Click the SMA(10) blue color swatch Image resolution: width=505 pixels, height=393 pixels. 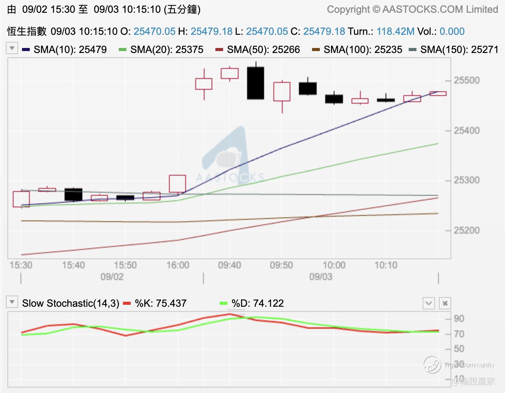pos(26,50)
